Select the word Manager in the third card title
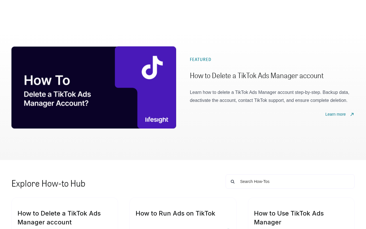This screenshot has width=366, height=229. (268, 222)
